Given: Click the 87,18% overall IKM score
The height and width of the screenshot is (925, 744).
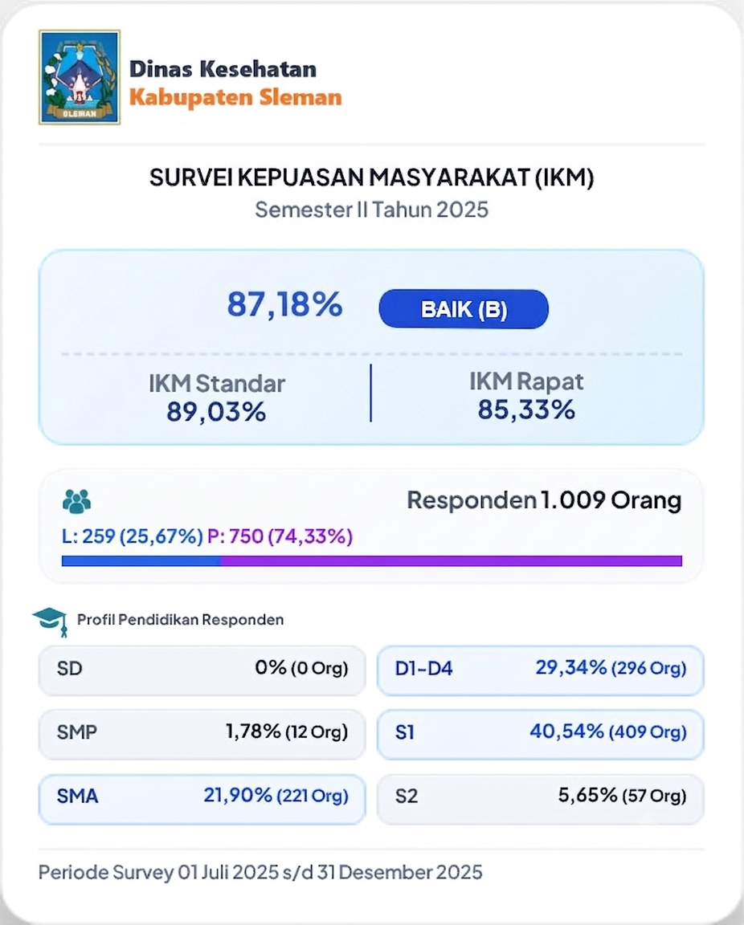Looking at the screenshot, I should point(284,305).
